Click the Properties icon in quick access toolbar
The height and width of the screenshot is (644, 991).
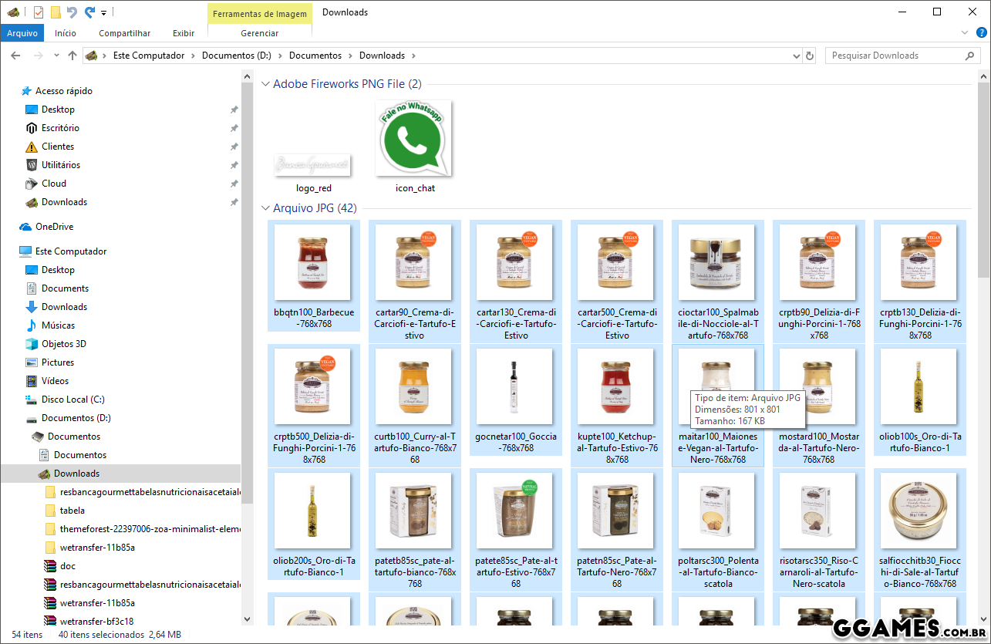(39, 12)
